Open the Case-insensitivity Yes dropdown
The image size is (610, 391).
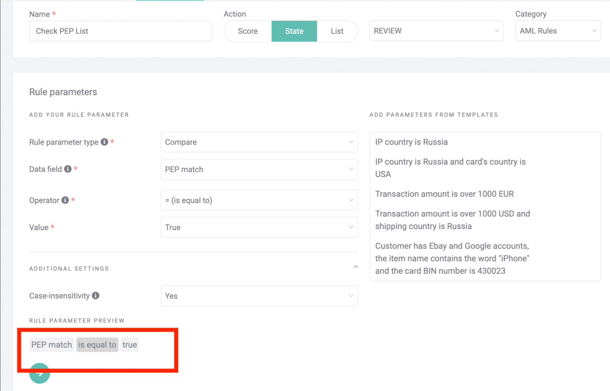tap(259, 296)
